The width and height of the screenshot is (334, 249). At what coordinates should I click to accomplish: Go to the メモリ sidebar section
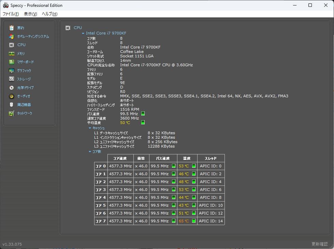(x=21, y=54)
